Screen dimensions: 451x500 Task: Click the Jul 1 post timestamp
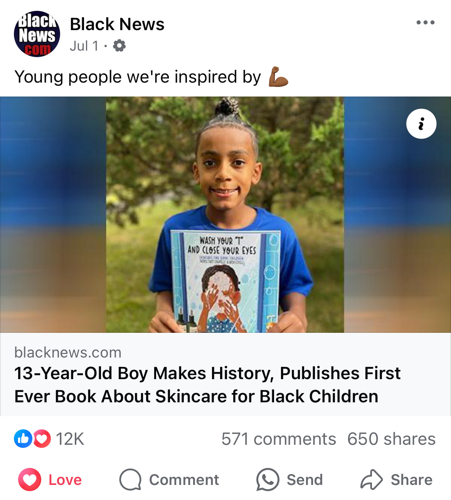coord(84,46)
